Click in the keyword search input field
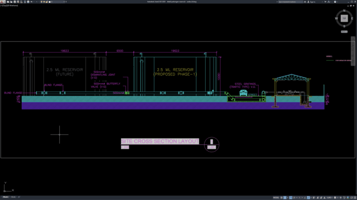This screenshot has height=200, width=357. pos(291,2)
